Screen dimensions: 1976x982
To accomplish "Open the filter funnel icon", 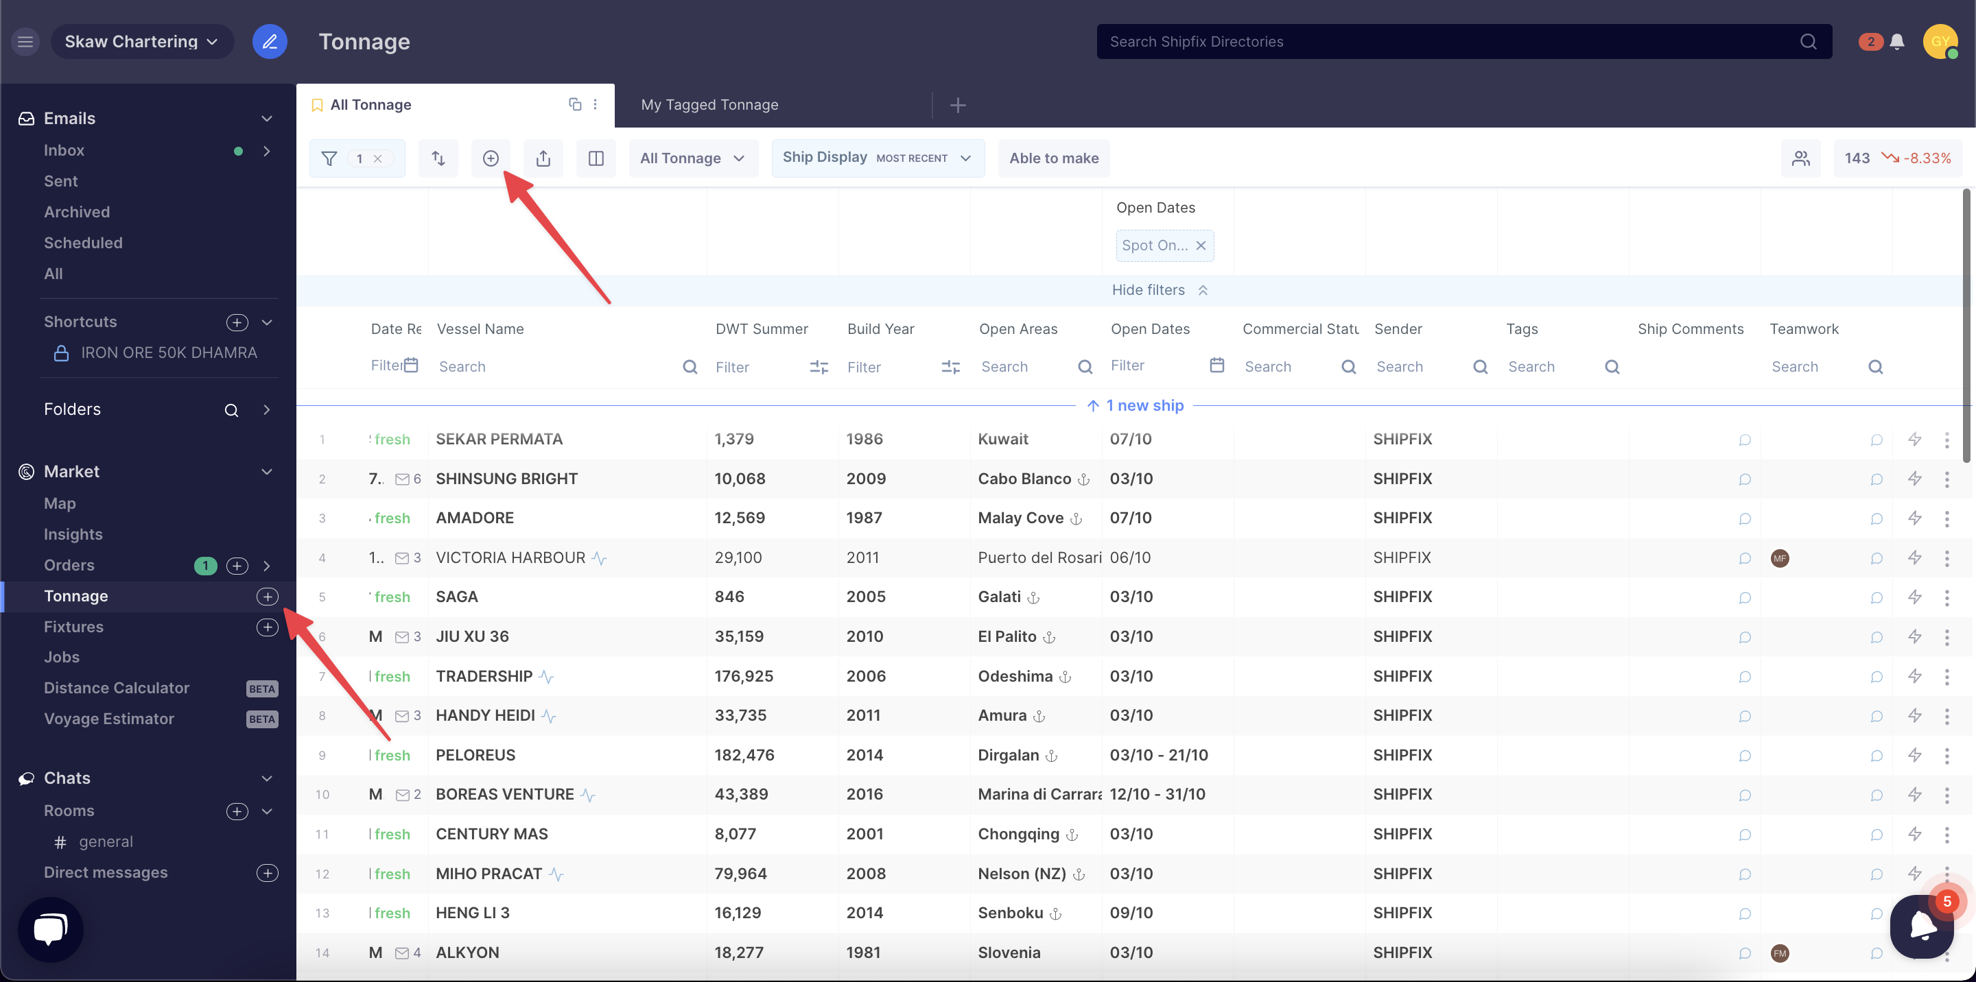I will pyautogui.click(x=329, y=158).
